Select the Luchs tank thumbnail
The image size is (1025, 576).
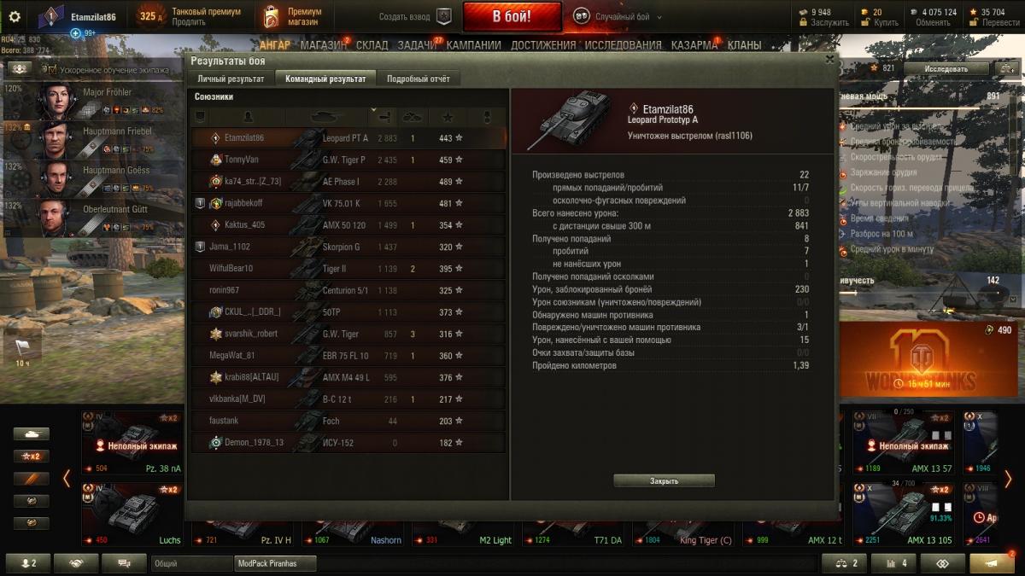(x=132, y=515)
